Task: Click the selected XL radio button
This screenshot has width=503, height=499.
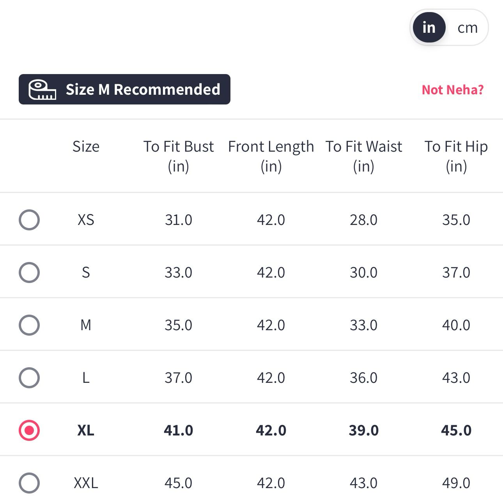Action: [x=29, y=430]
